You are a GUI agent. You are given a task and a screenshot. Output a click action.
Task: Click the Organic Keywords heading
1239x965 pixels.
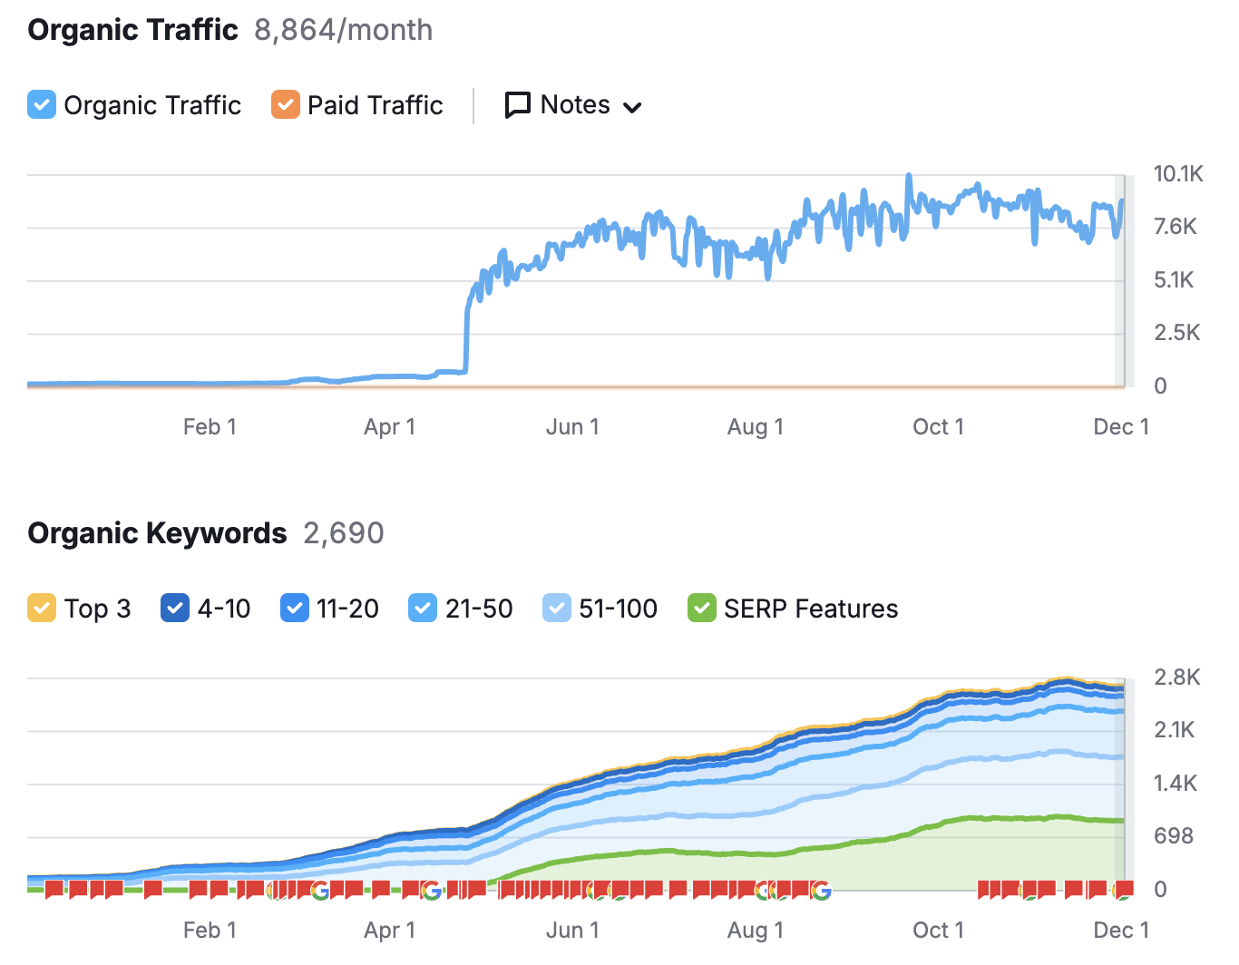pos(158,533)
